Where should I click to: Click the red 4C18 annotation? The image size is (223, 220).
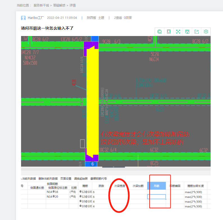pyautogui.click(x=74, y=82)
